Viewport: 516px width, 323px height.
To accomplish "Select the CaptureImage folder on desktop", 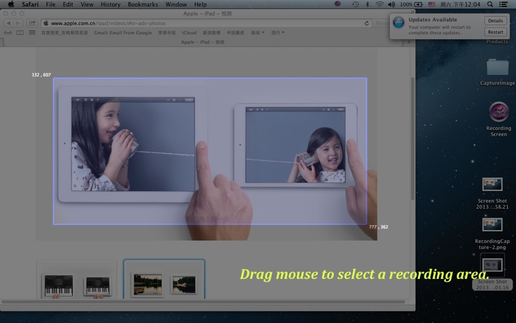I will 497,67.
